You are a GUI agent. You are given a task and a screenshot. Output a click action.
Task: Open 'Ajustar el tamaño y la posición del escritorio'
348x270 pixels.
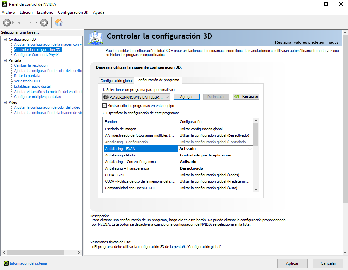(x=48, y=92)
